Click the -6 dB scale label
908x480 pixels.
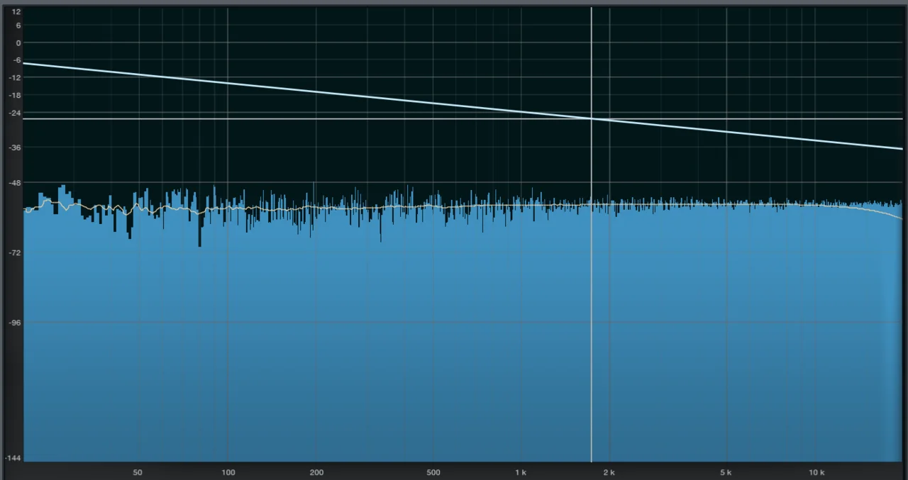(x=17, y=60)
